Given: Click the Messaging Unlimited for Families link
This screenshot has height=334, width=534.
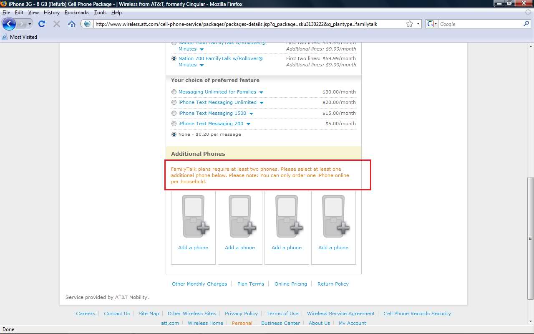Looking at the screenshot, I should pos(217,92).
